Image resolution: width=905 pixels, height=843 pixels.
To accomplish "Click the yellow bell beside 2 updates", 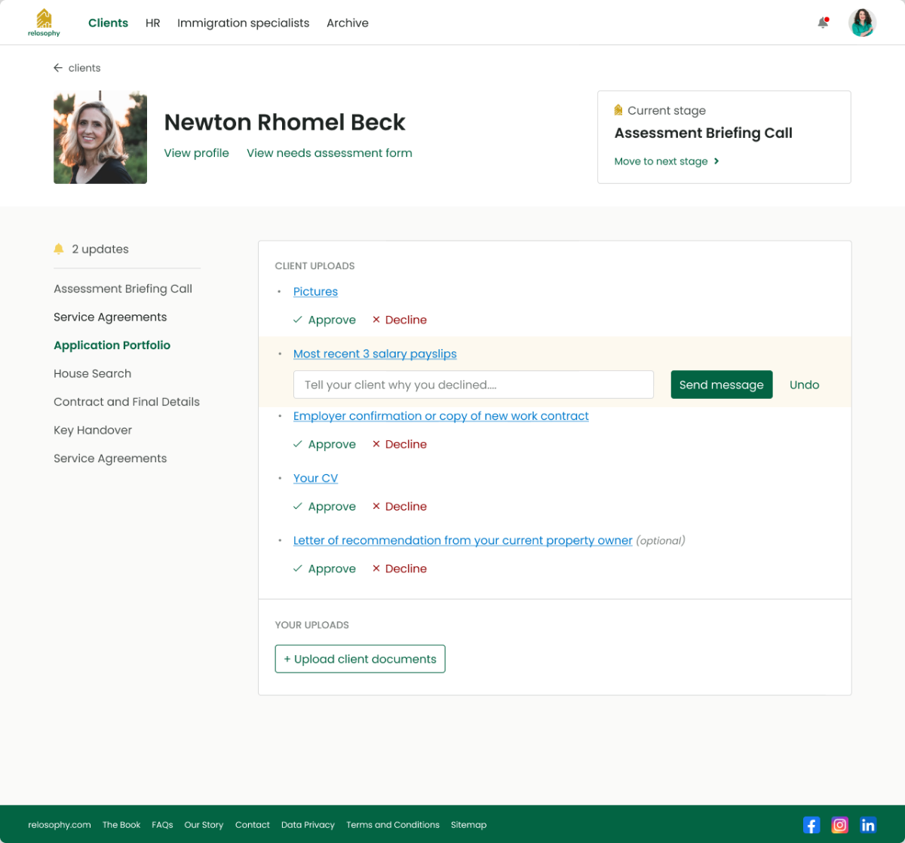I will point(59,249).
